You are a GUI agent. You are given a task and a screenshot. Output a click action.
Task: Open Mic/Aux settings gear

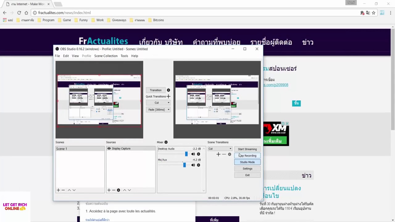click(x=198, y=165)
